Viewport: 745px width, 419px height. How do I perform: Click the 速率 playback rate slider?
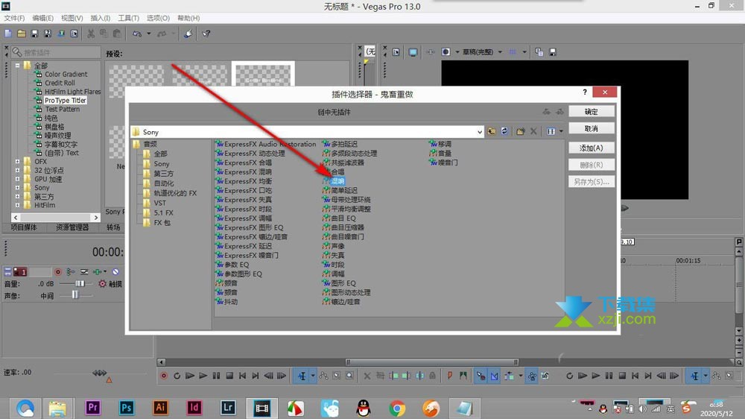click(x=99, y=373)
